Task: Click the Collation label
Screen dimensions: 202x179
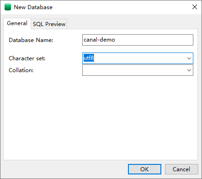Action: (x=21, y=70)
